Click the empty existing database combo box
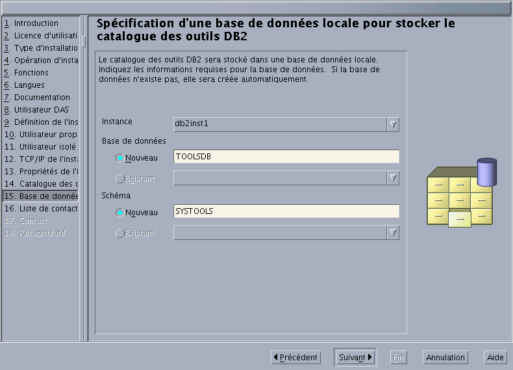 (x=286, y=178)
